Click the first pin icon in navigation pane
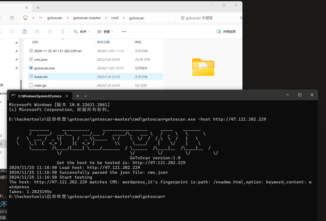The width and height of the screenshot is (326, 221). (x=17, y=43)
